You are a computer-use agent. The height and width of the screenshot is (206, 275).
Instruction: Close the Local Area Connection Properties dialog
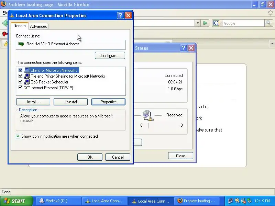[128, 15]
